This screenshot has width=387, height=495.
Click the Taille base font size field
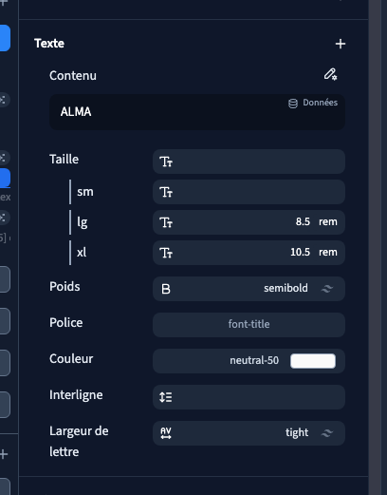coord(249,162)
